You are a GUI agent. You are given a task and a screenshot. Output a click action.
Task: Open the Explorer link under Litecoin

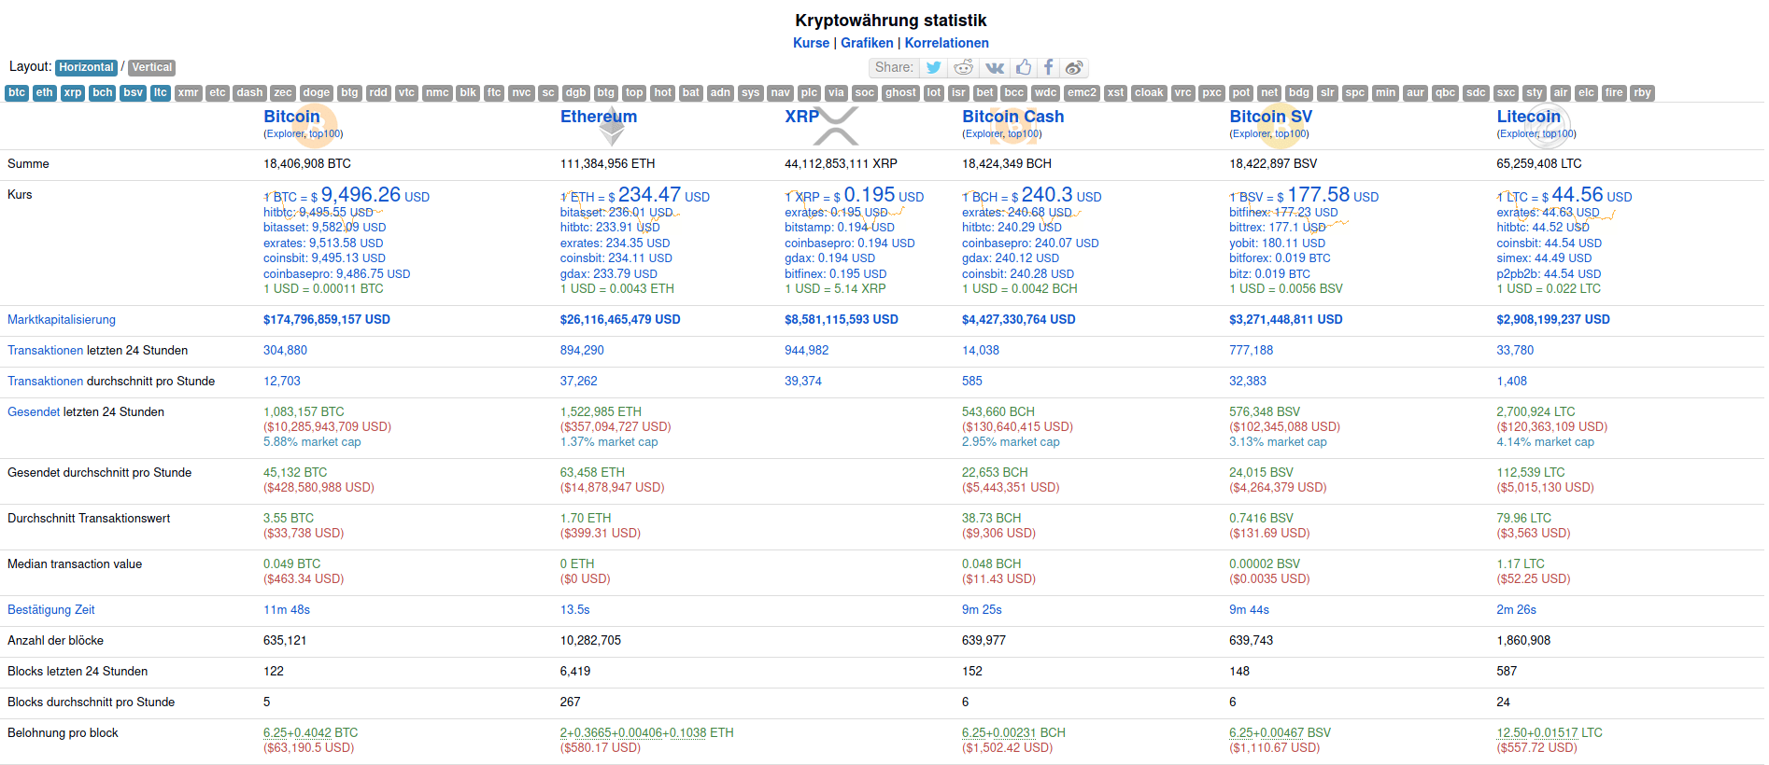point(1519,133)
